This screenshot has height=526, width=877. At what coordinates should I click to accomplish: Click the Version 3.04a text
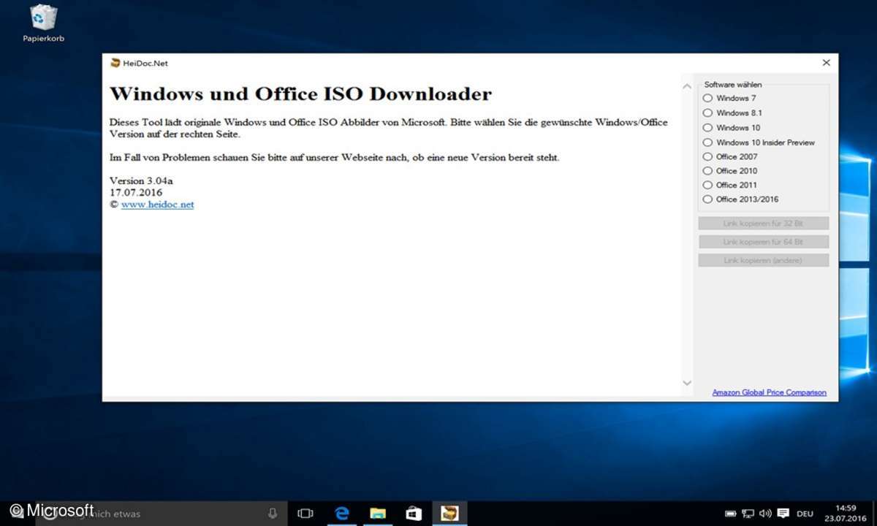click(x=141, y=180)
